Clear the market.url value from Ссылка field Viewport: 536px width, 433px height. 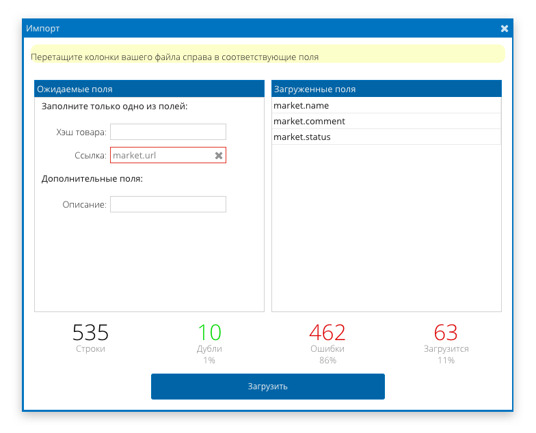pos(219,156)
